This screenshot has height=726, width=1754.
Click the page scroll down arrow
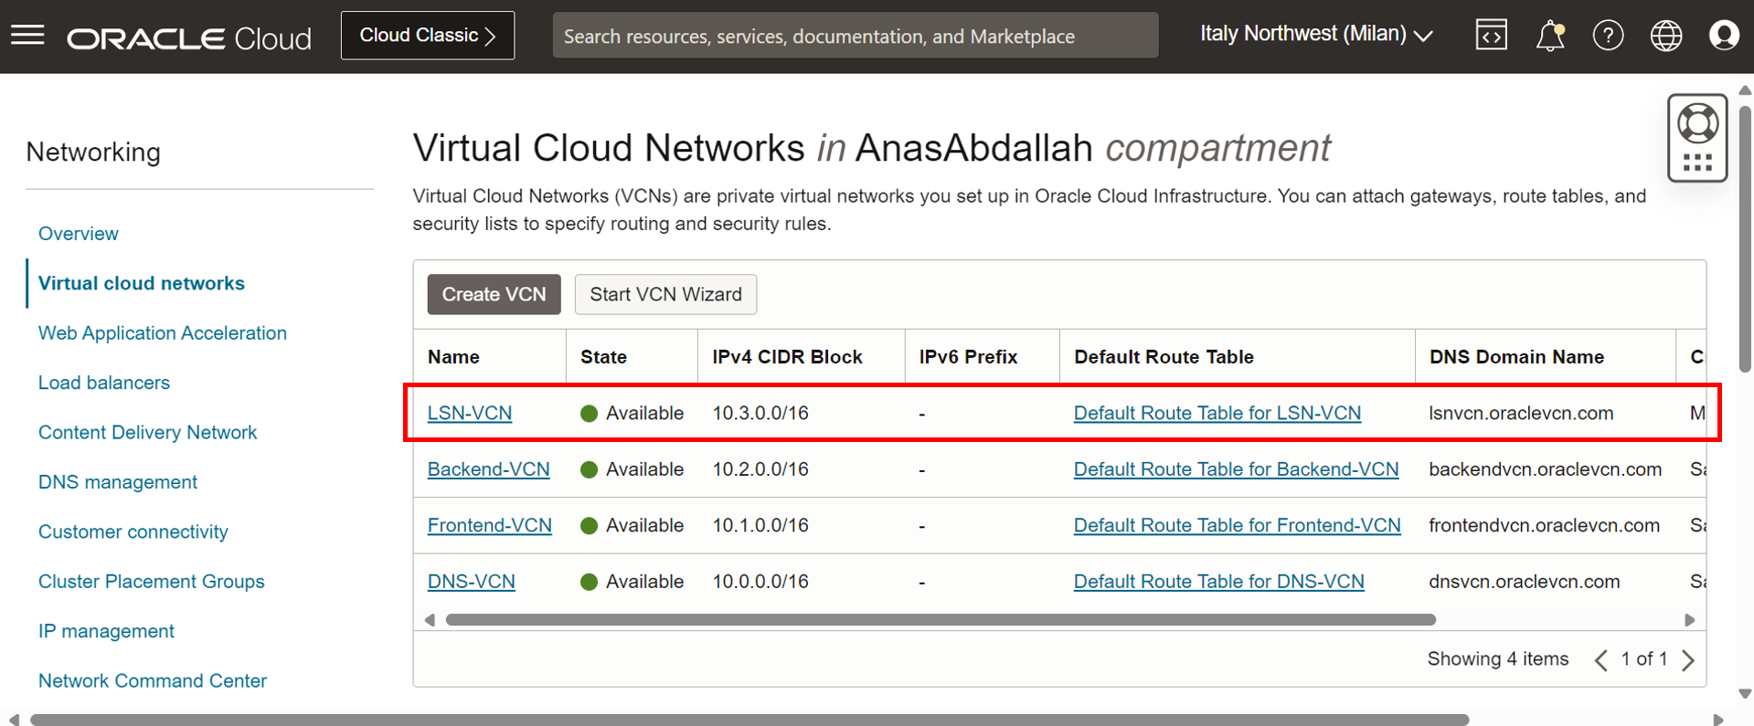point(1745,694)
